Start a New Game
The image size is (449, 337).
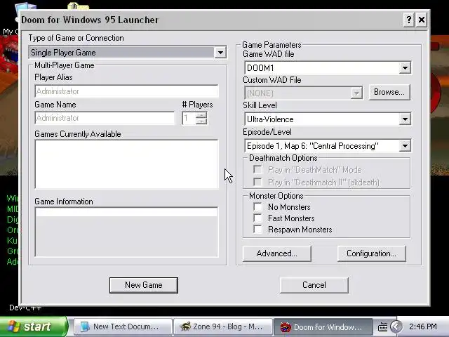tap(143, 285)
